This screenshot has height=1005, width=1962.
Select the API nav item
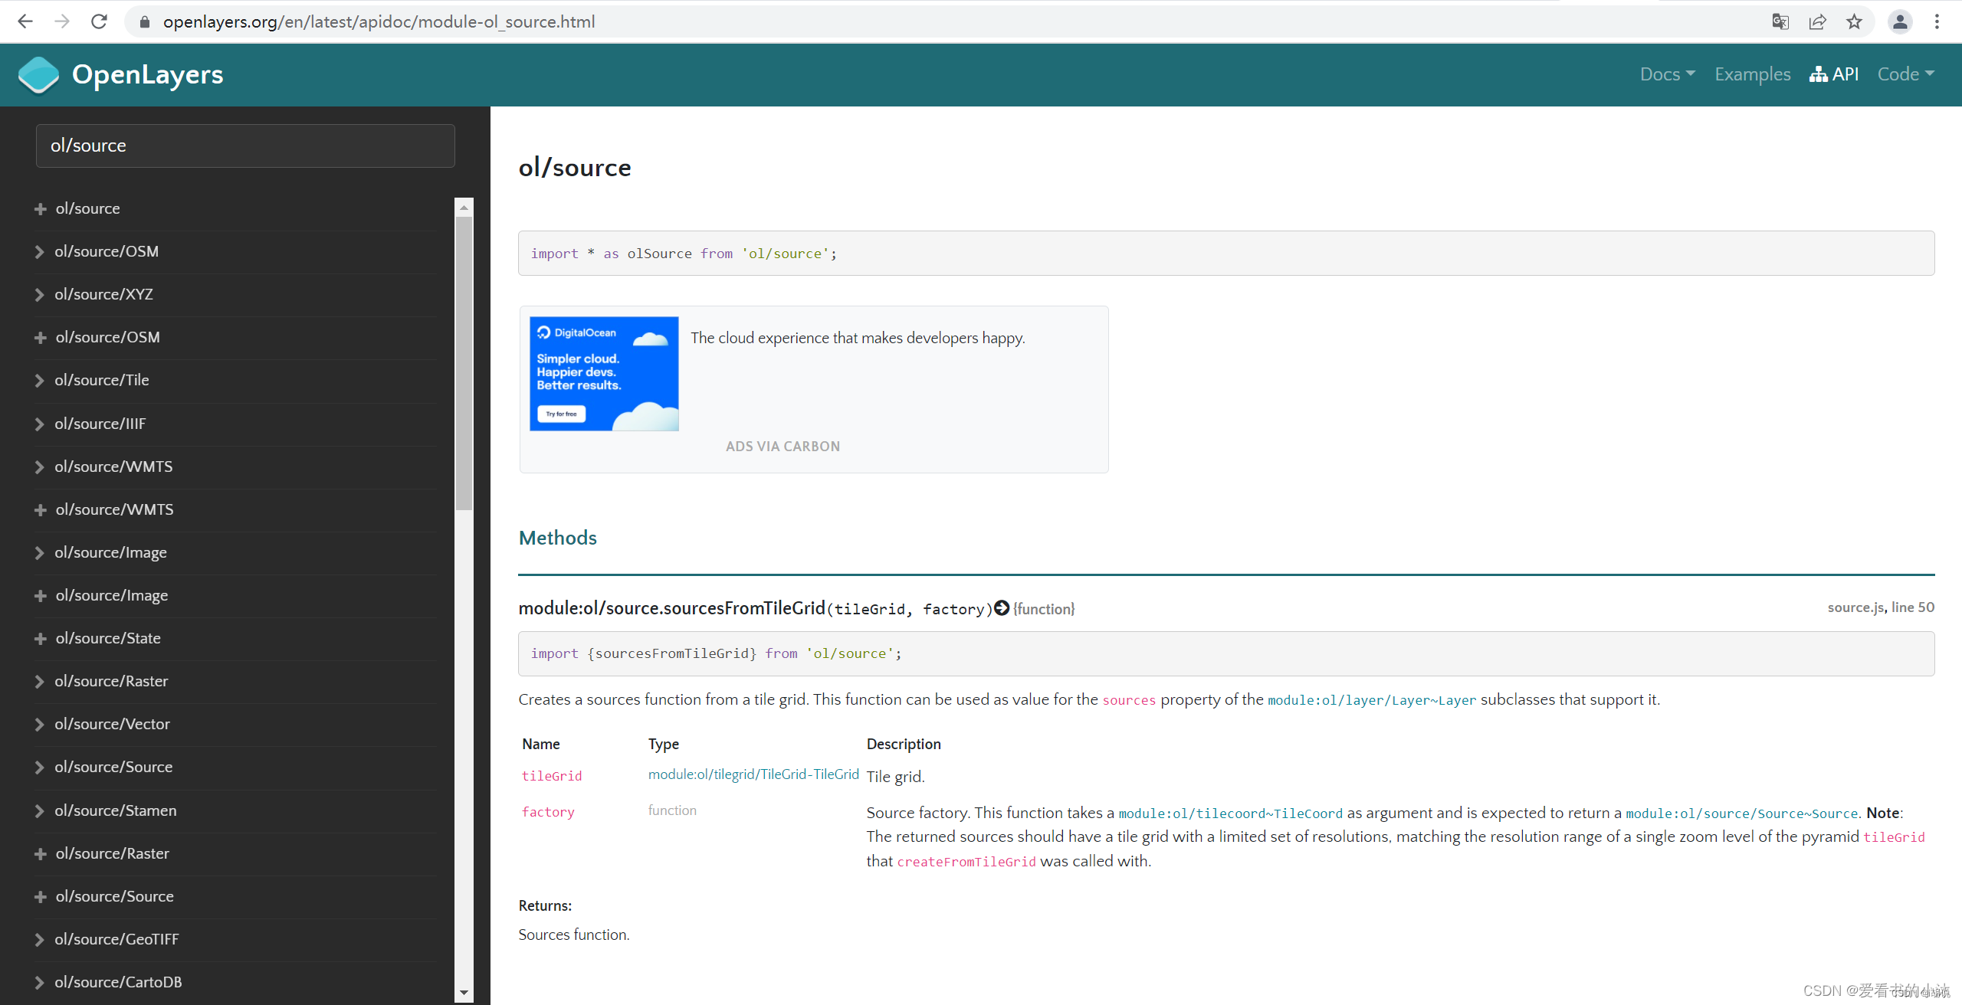click(x=1834, y=74)
